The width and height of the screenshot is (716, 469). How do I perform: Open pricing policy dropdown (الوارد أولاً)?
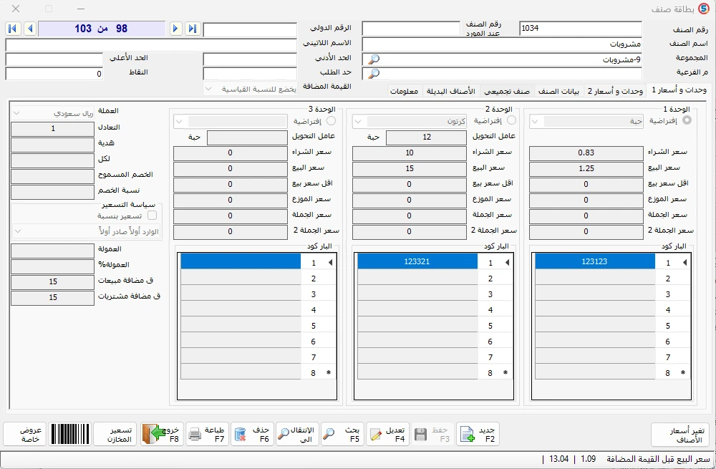pyautogui.click(x=17, y=231)
